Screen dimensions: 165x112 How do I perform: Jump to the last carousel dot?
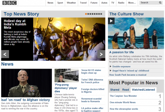pyautogui.click(x=101, y=14)
